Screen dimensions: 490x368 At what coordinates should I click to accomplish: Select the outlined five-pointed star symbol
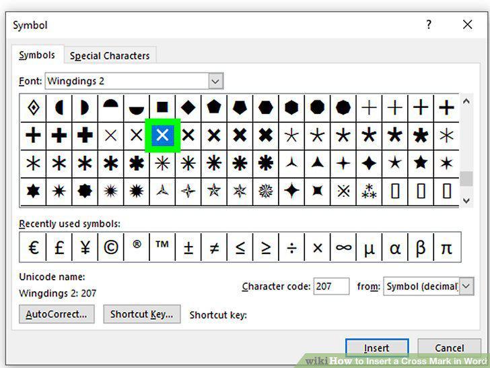[214, 191]
